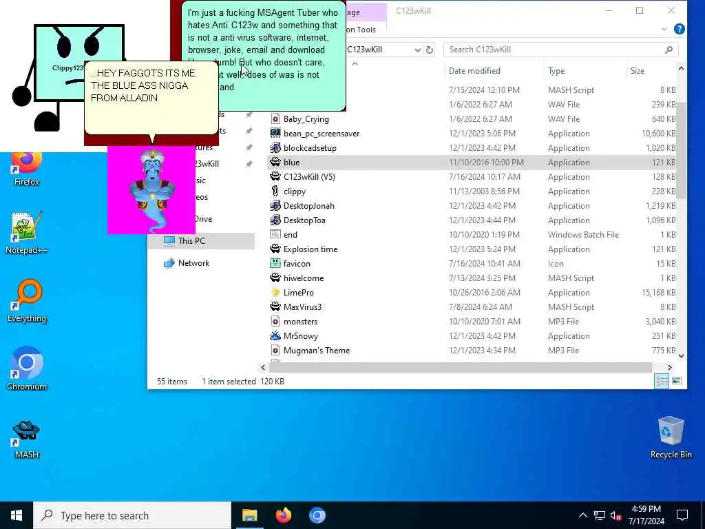705x529 pixels.
Task: Sort by Date modified column
Action: tap(474, 71)
